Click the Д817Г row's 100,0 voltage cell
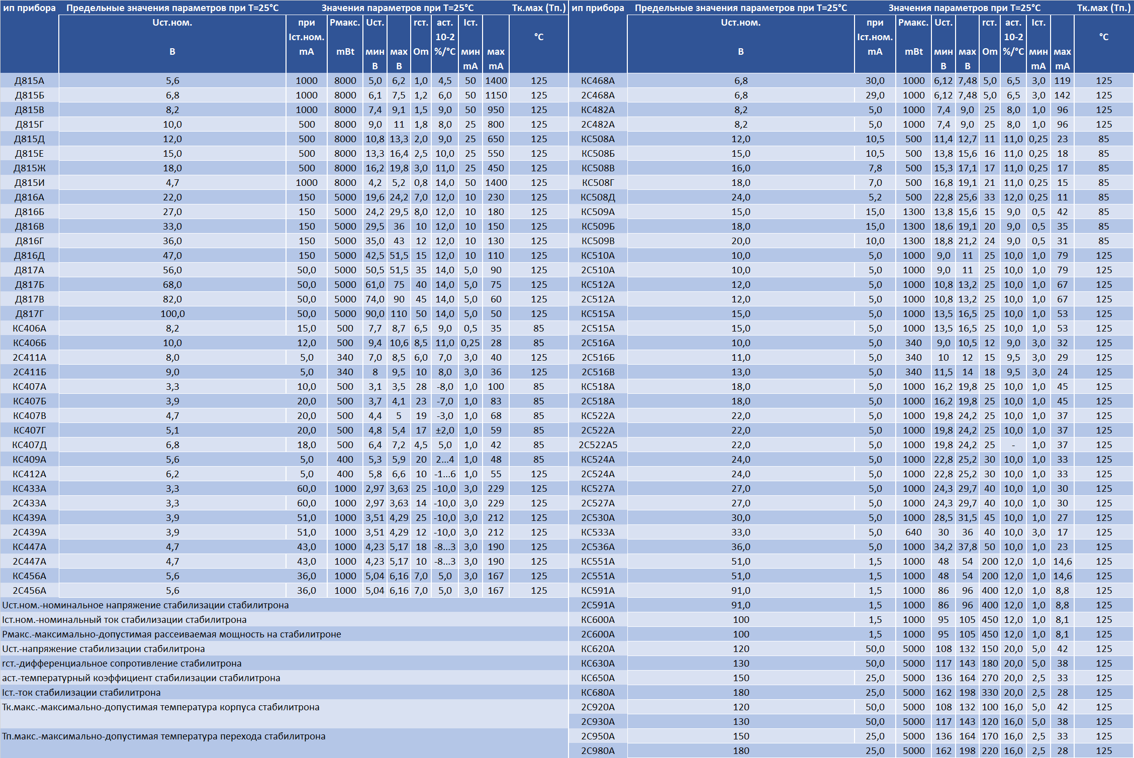Viewport: 1134px width, 758px height. [x=172, y=313]
